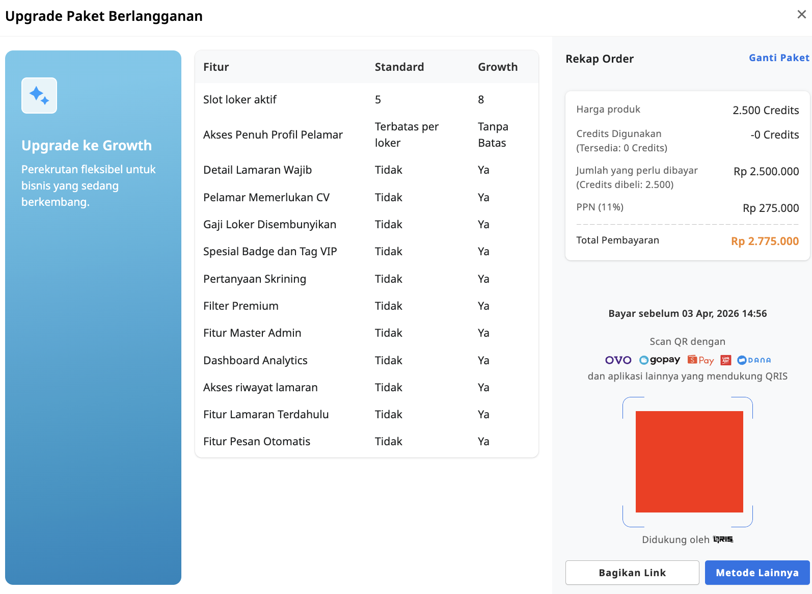Click the Harga produk label
Screen dimensions: 812x594
click(x=608, y=109)
